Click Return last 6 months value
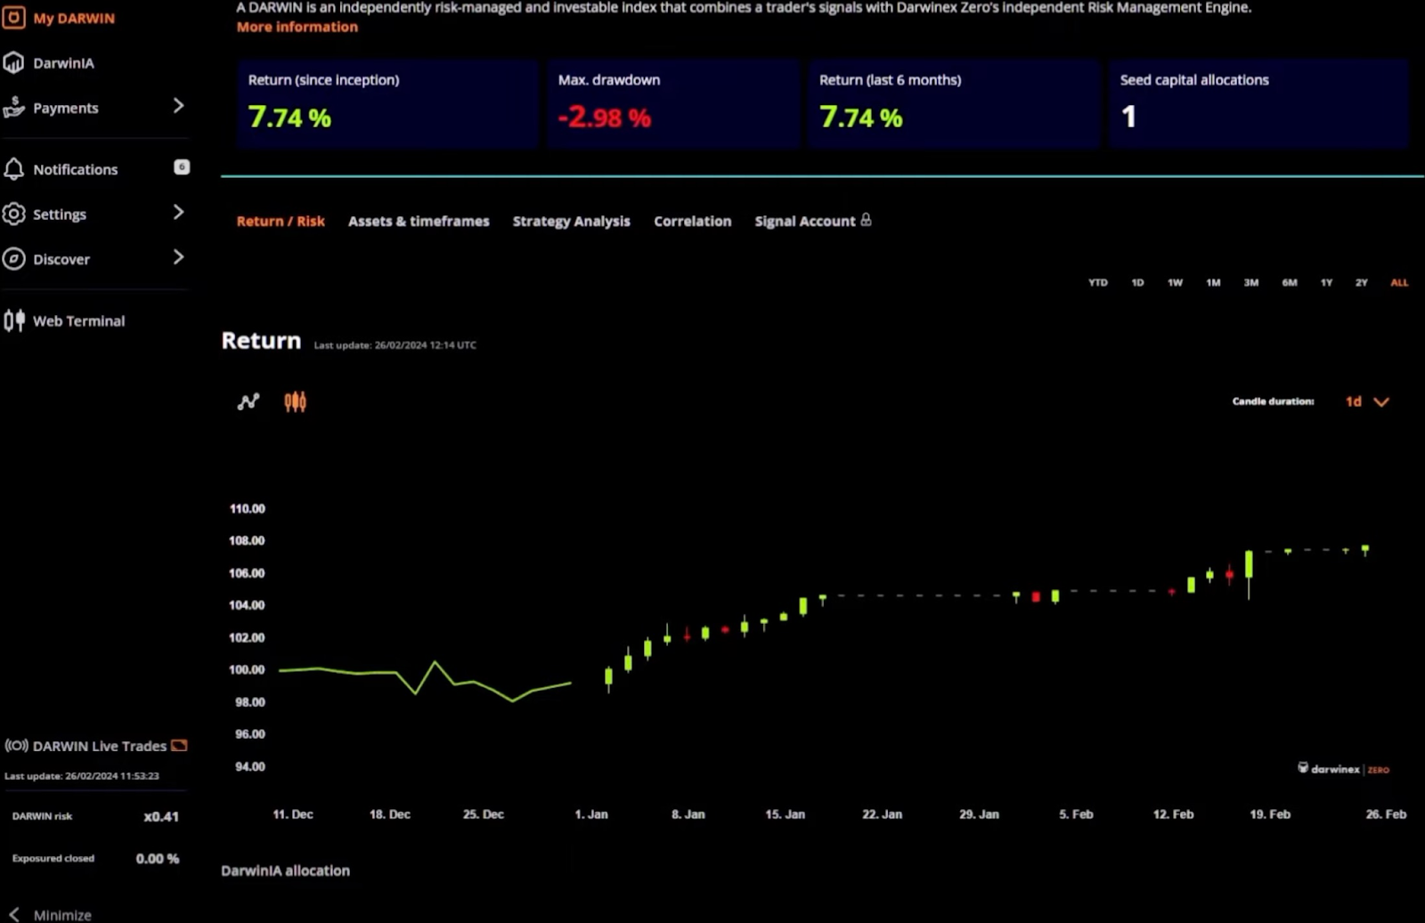 point(861,117)
